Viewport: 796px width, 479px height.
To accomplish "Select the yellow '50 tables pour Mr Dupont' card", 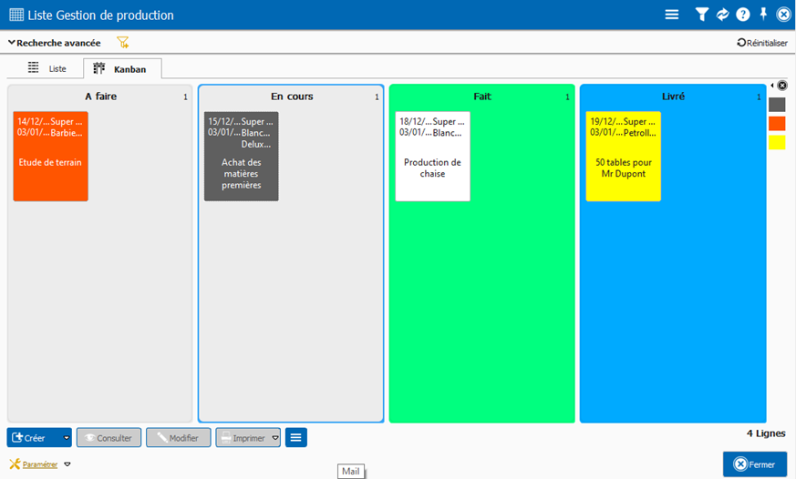I will [623, 156].
